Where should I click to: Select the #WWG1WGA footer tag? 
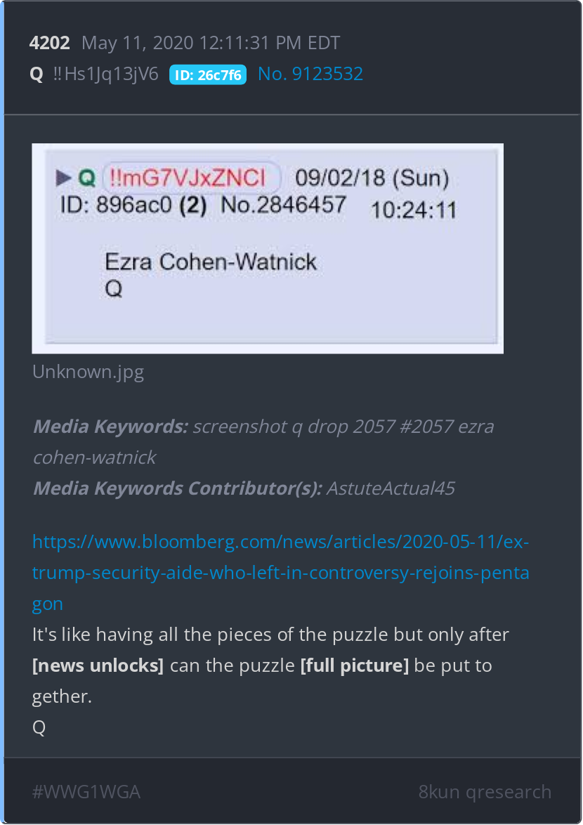(x=86, y=791)
